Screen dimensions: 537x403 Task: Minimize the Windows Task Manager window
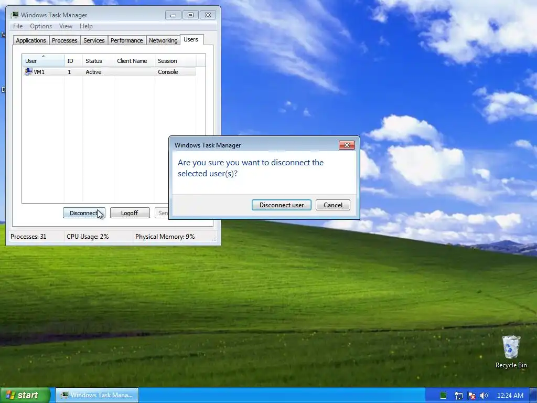pos(173,15)
